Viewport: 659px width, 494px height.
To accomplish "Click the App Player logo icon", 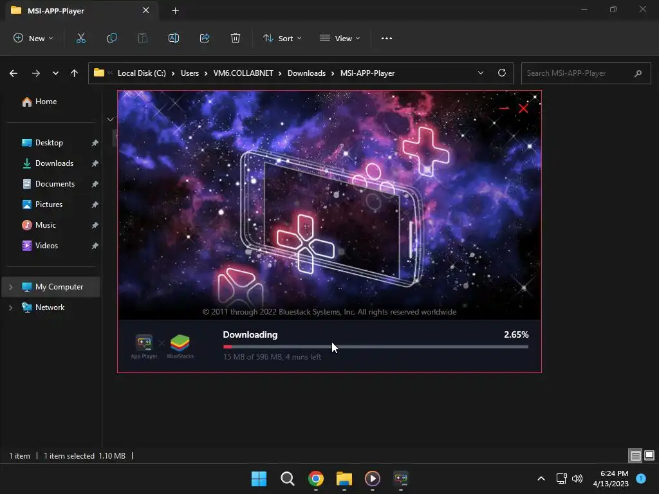I will (144, 346).
